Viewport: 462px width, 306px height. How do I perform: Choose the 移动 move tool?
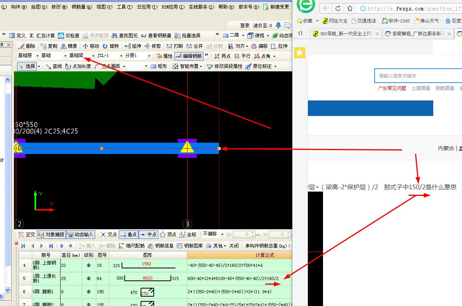point(91,46)
